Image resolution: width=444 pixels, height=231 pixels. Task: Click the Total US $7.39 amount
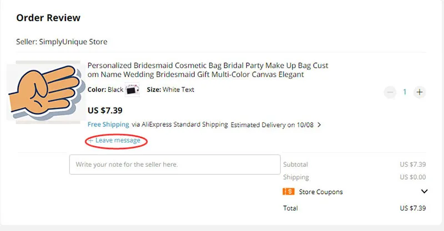[413, 208]
